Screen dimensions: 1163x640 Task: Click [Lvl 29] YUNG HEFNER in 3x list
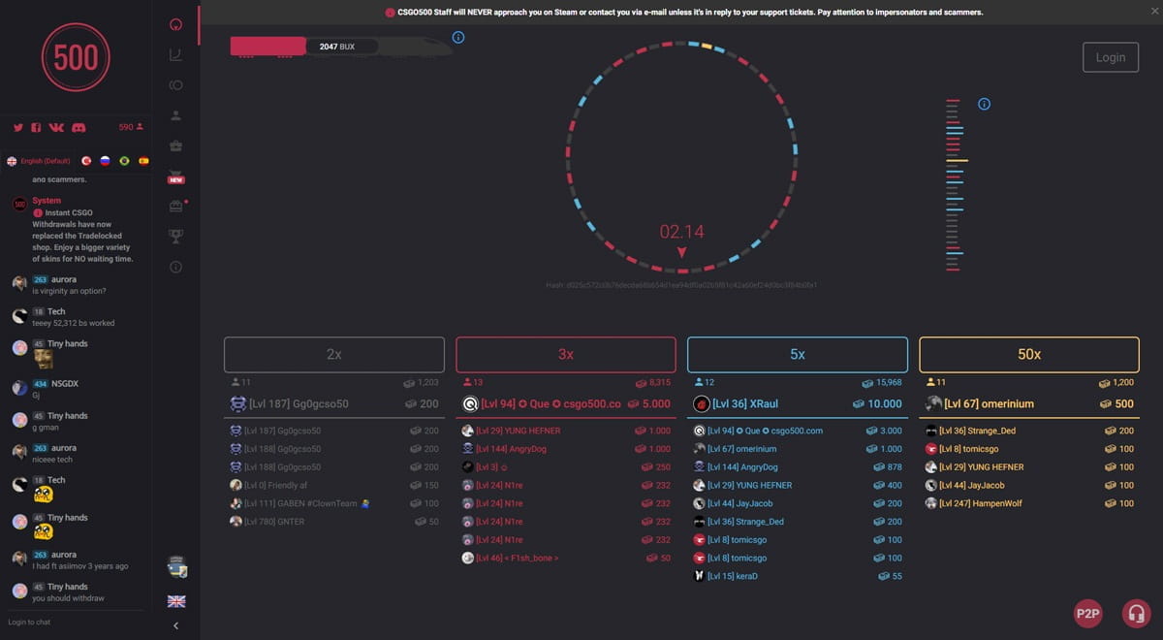pyautogui.click(x=566, y=431)
